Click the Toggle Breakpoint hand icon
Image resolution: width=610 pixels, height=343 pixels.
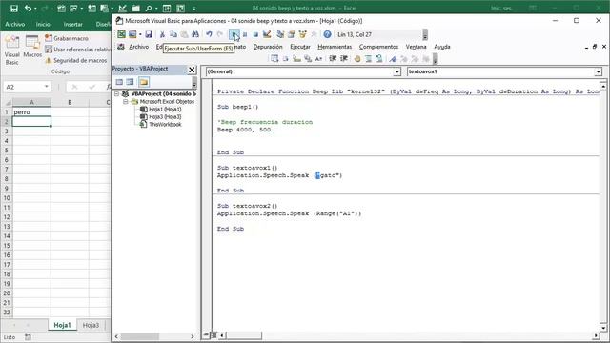tap(357, 59)
